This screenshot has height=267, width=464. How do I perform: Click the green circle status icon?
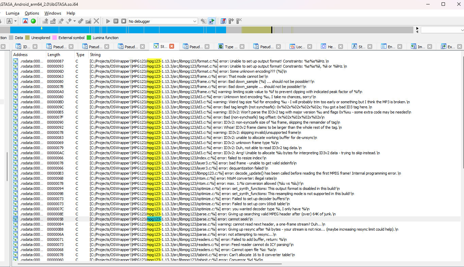click(x=33, y=21)
